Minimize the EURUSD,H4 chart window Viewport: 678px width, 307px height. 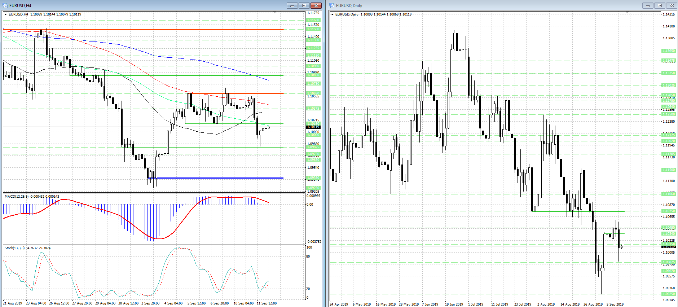(x=292, y=5)
